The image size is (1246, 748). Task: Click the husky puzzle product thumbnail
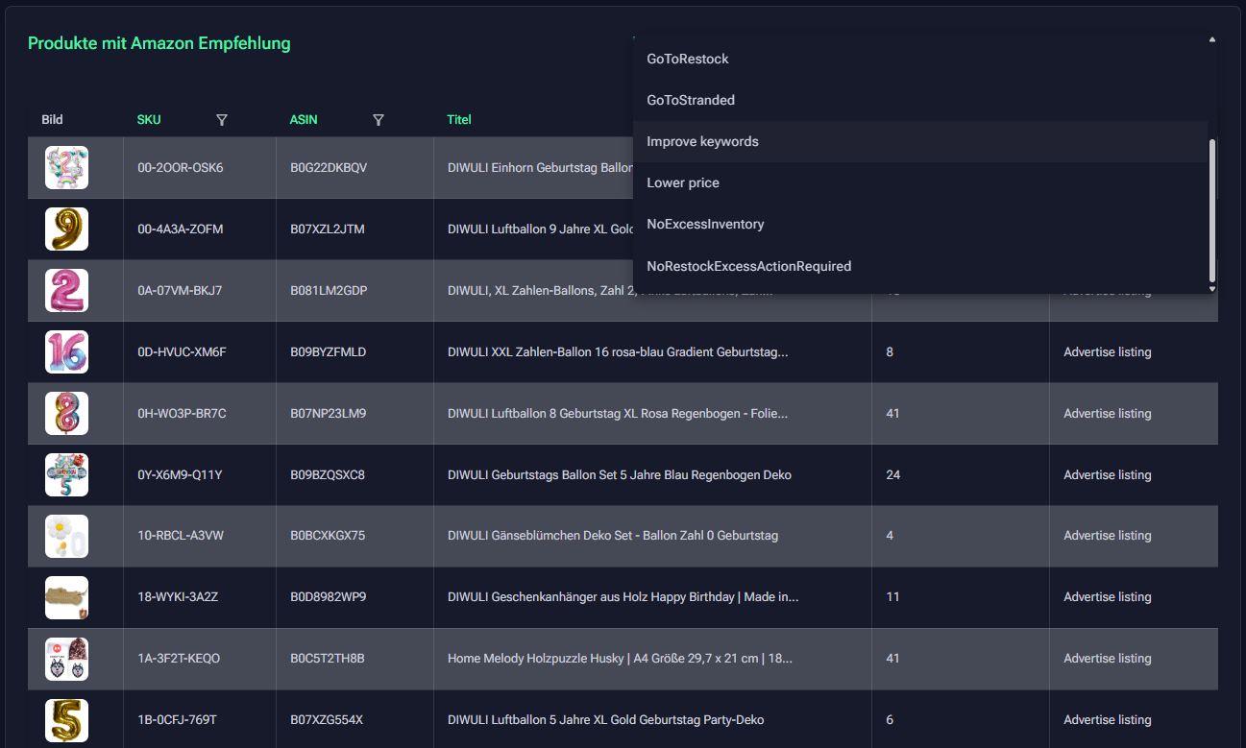point(66,659)
